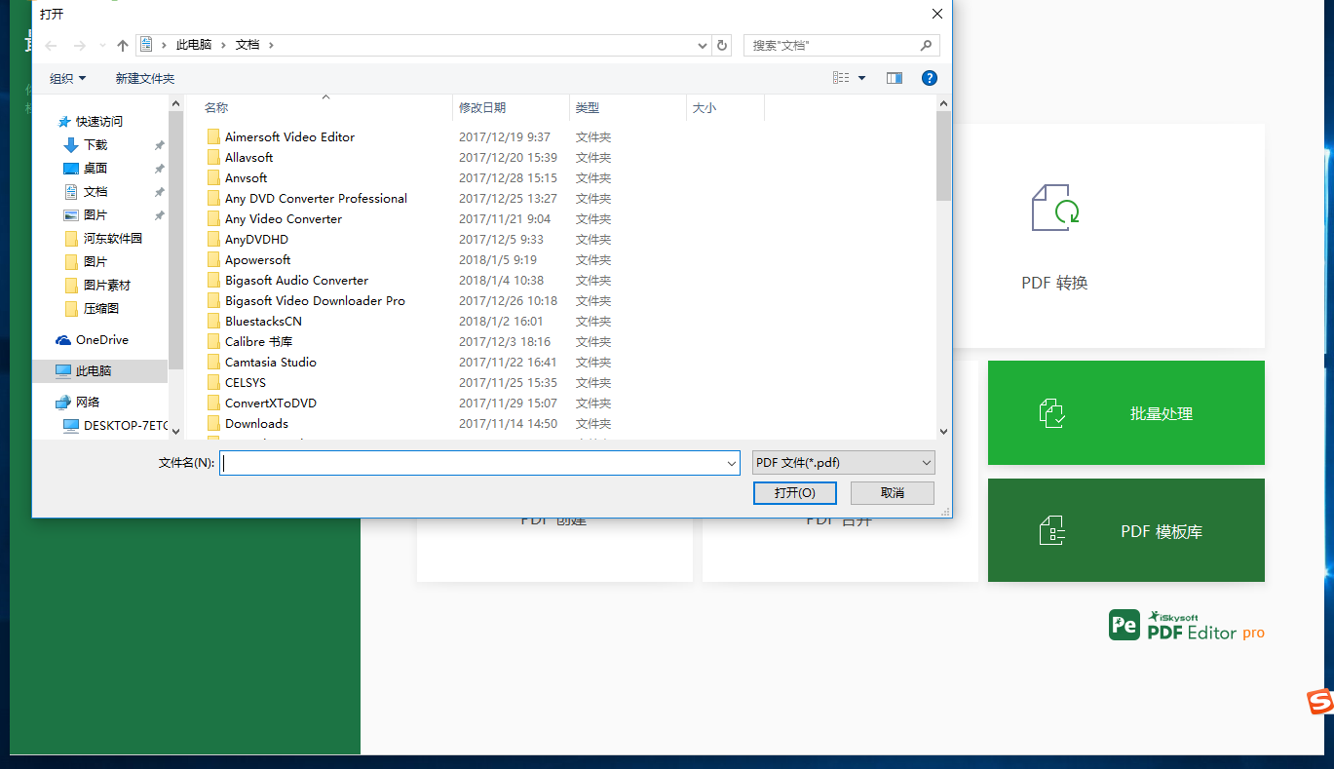Viewport: 1334px width, 769px height.
Task: Open the 组织 dropdown menu
Action: point(67,78)
